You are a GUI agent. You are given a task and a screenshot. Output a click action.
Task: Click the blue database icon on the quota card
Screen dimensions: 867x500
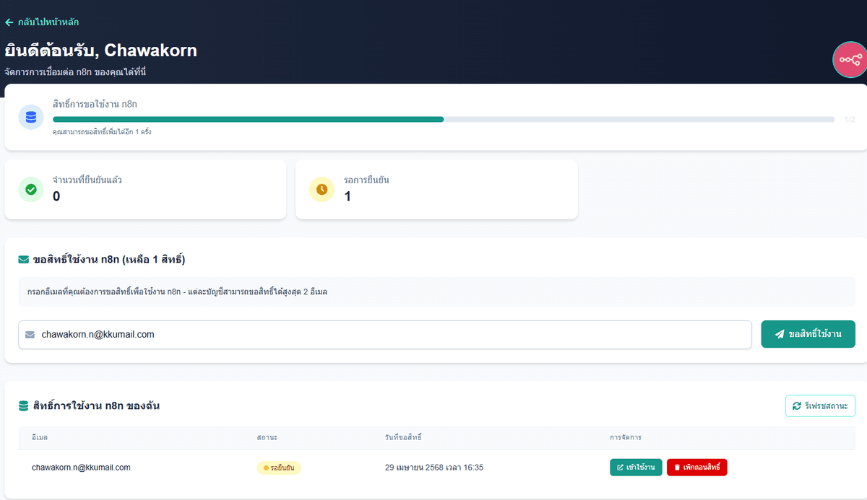click(x=30, y=117)
